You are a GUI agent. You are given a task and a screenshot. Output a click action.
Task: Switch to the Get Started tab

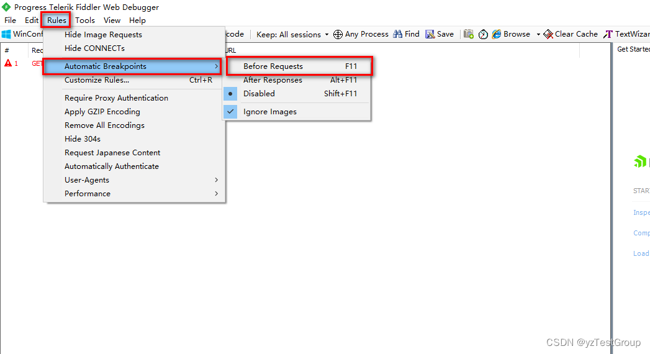(633, 49)
